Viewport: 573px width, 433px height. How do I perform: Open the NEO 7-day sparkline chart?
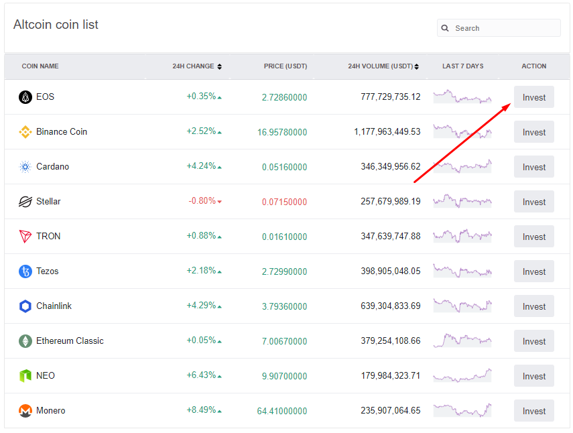(462, 375)
